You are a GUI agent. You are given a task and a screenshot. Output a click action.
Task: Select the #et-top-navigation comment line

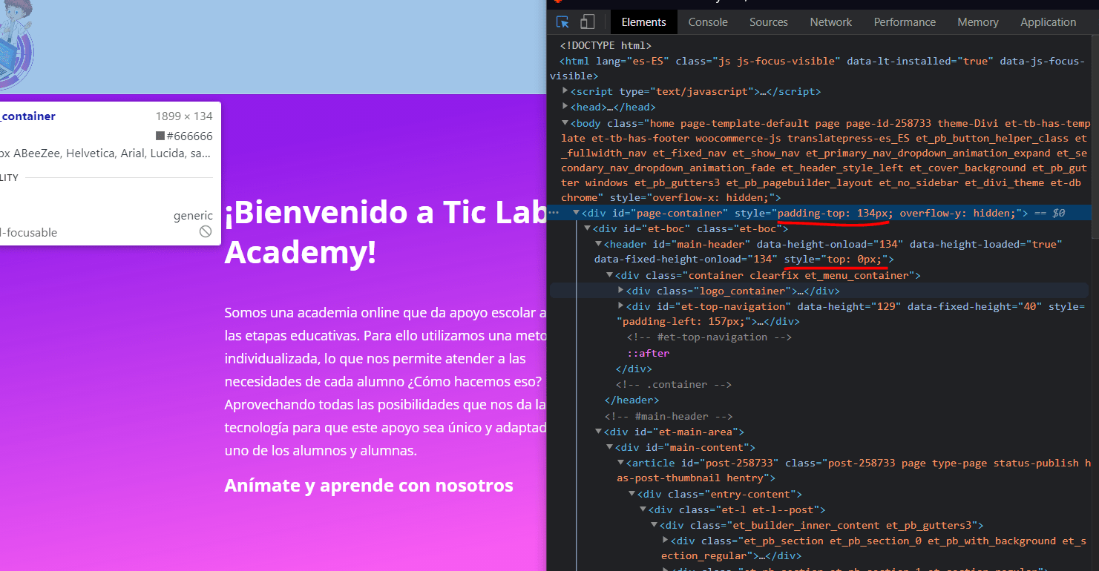coord(709,337)
